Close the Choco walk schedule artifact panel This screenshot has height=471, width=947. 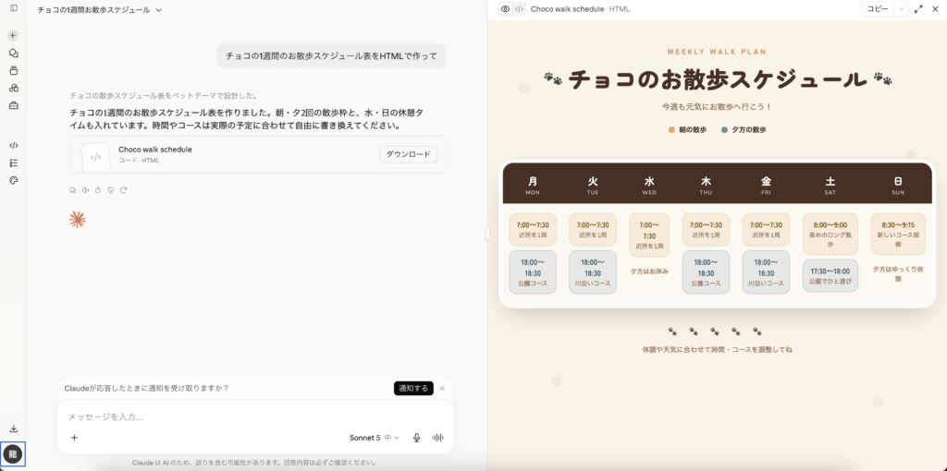click(x=935, y=9)
